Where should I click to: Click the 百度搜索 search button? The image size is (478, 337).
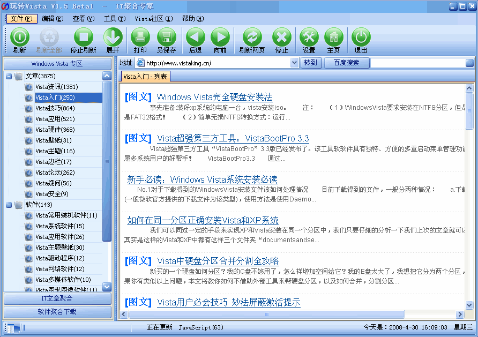(347, 63)
